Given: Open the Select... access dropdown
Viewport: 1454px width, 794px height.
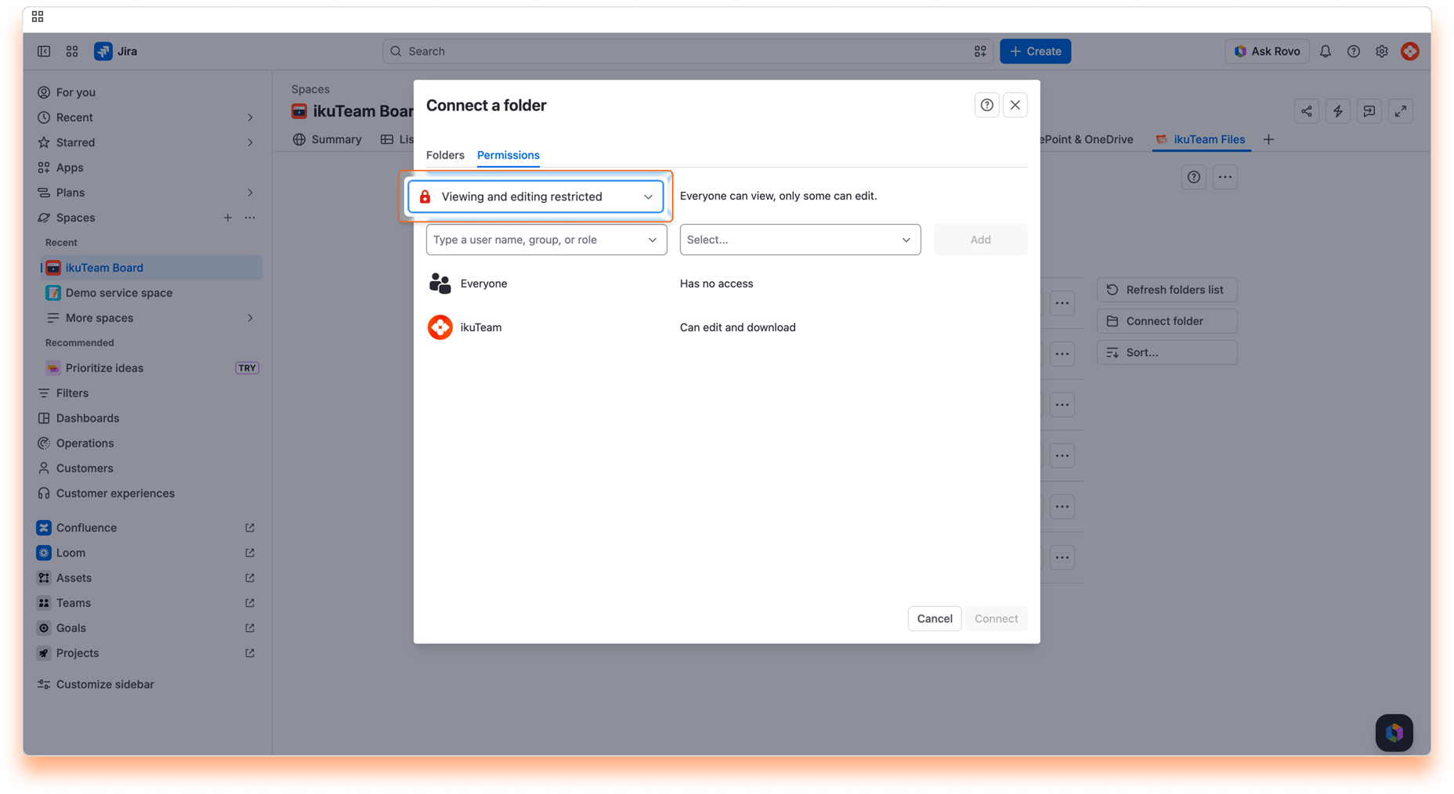Looking at the screenshot, I should (800, 240).
